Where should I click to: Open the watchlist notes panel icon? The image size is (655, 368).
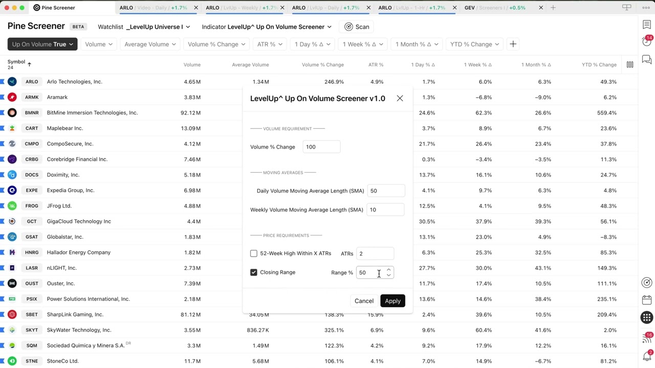[647, 25]
